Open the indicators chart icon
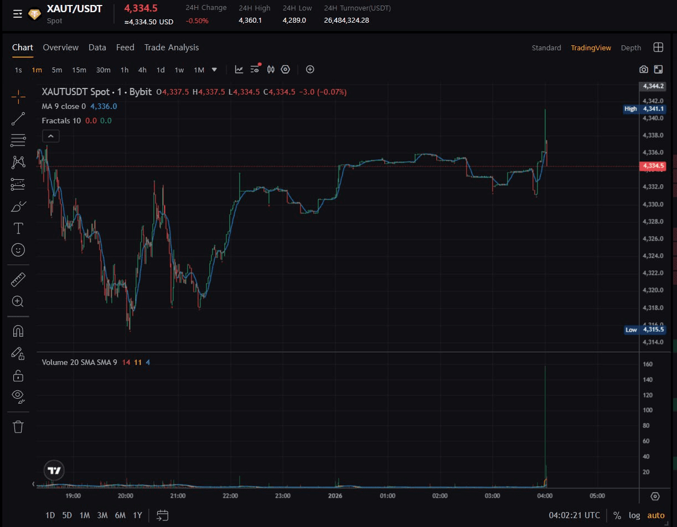677x527 pixels. click(239, 70)
